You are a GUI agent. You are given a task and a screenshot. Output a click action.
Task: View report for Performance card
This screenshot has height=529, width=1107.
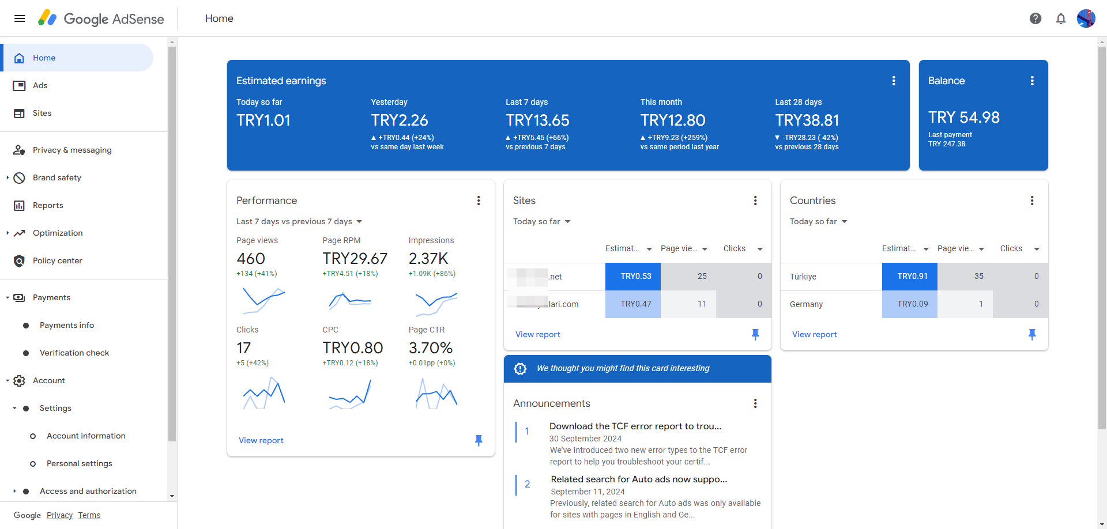261,440
